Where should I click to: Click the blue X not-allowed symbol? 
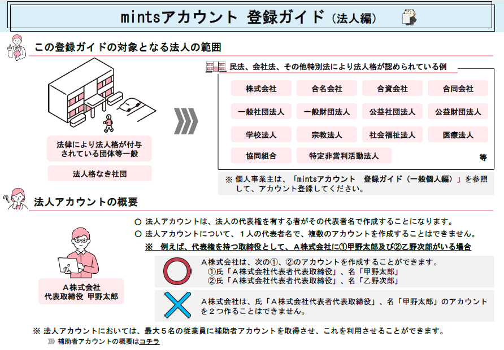(x=177, y=305)
